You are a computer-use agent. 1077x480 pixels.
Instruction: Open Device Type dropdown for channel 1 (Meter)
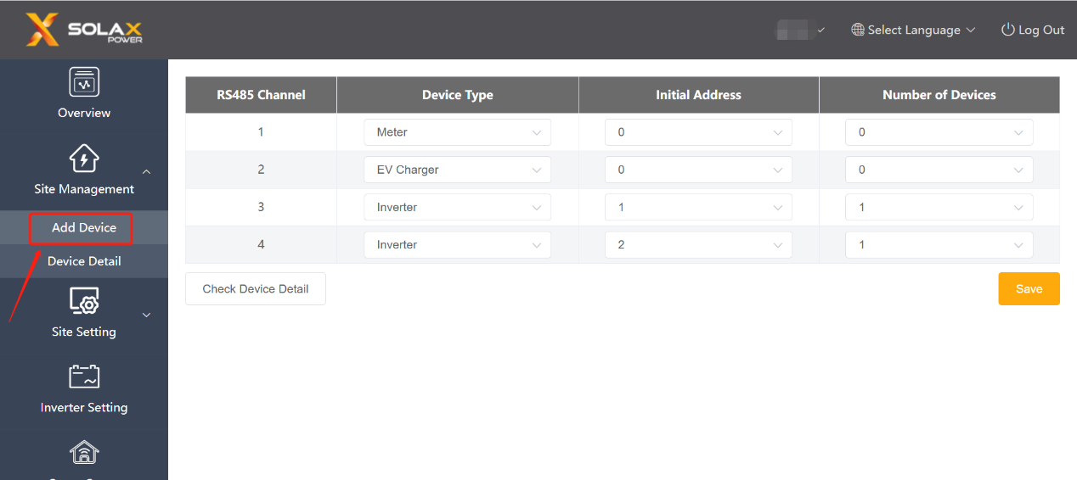[x=457, y=132]
